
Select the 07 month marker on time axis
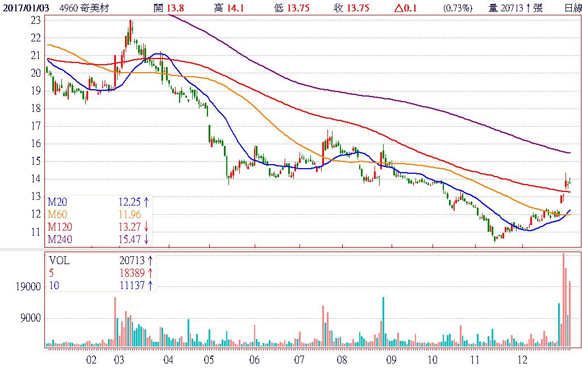(x=300, y=360)
